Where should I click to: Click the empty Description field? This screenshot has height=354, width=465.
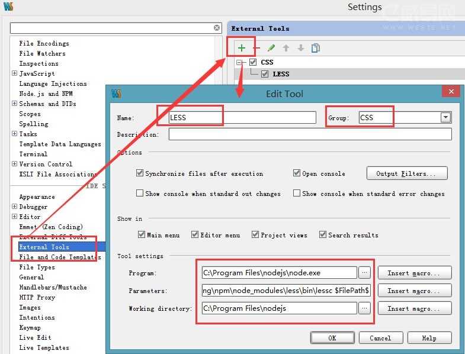pyautogui.click(x=310, y=134)
